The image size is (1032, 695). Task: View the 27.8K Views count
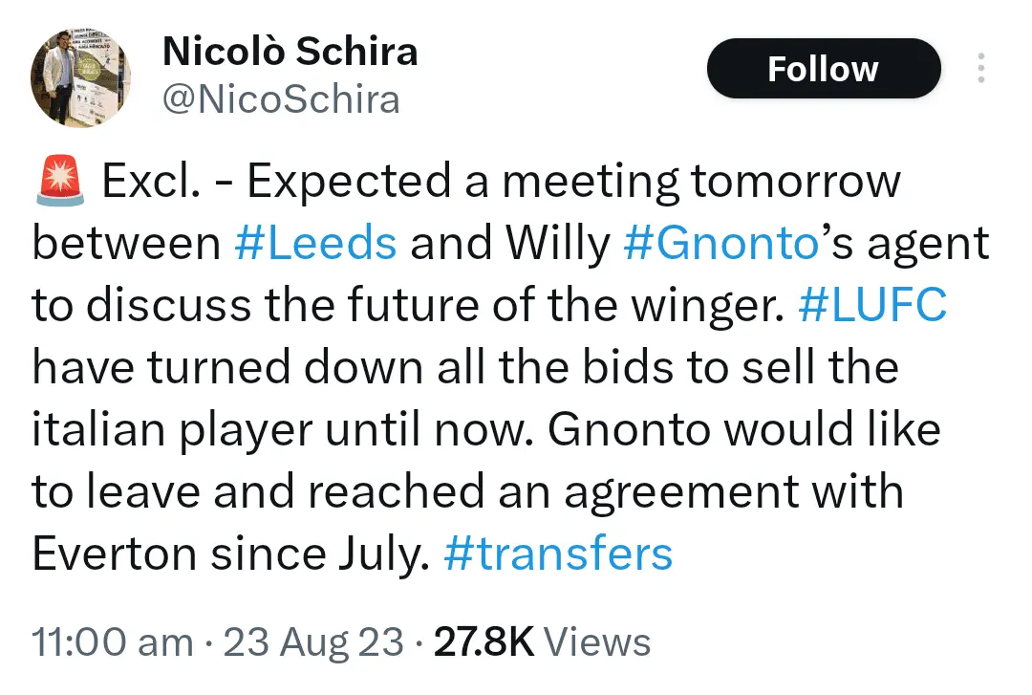pos(542,641)
